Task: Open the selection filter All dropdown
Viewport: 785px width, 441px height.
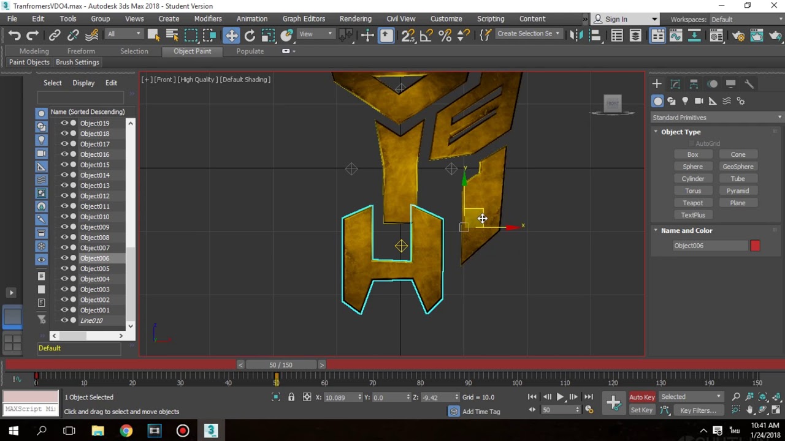Action: pos(124,34)
